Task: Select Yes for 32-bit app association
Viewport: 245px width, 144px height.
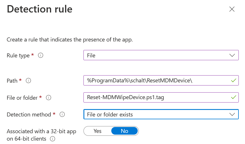Action: point(97,131)
